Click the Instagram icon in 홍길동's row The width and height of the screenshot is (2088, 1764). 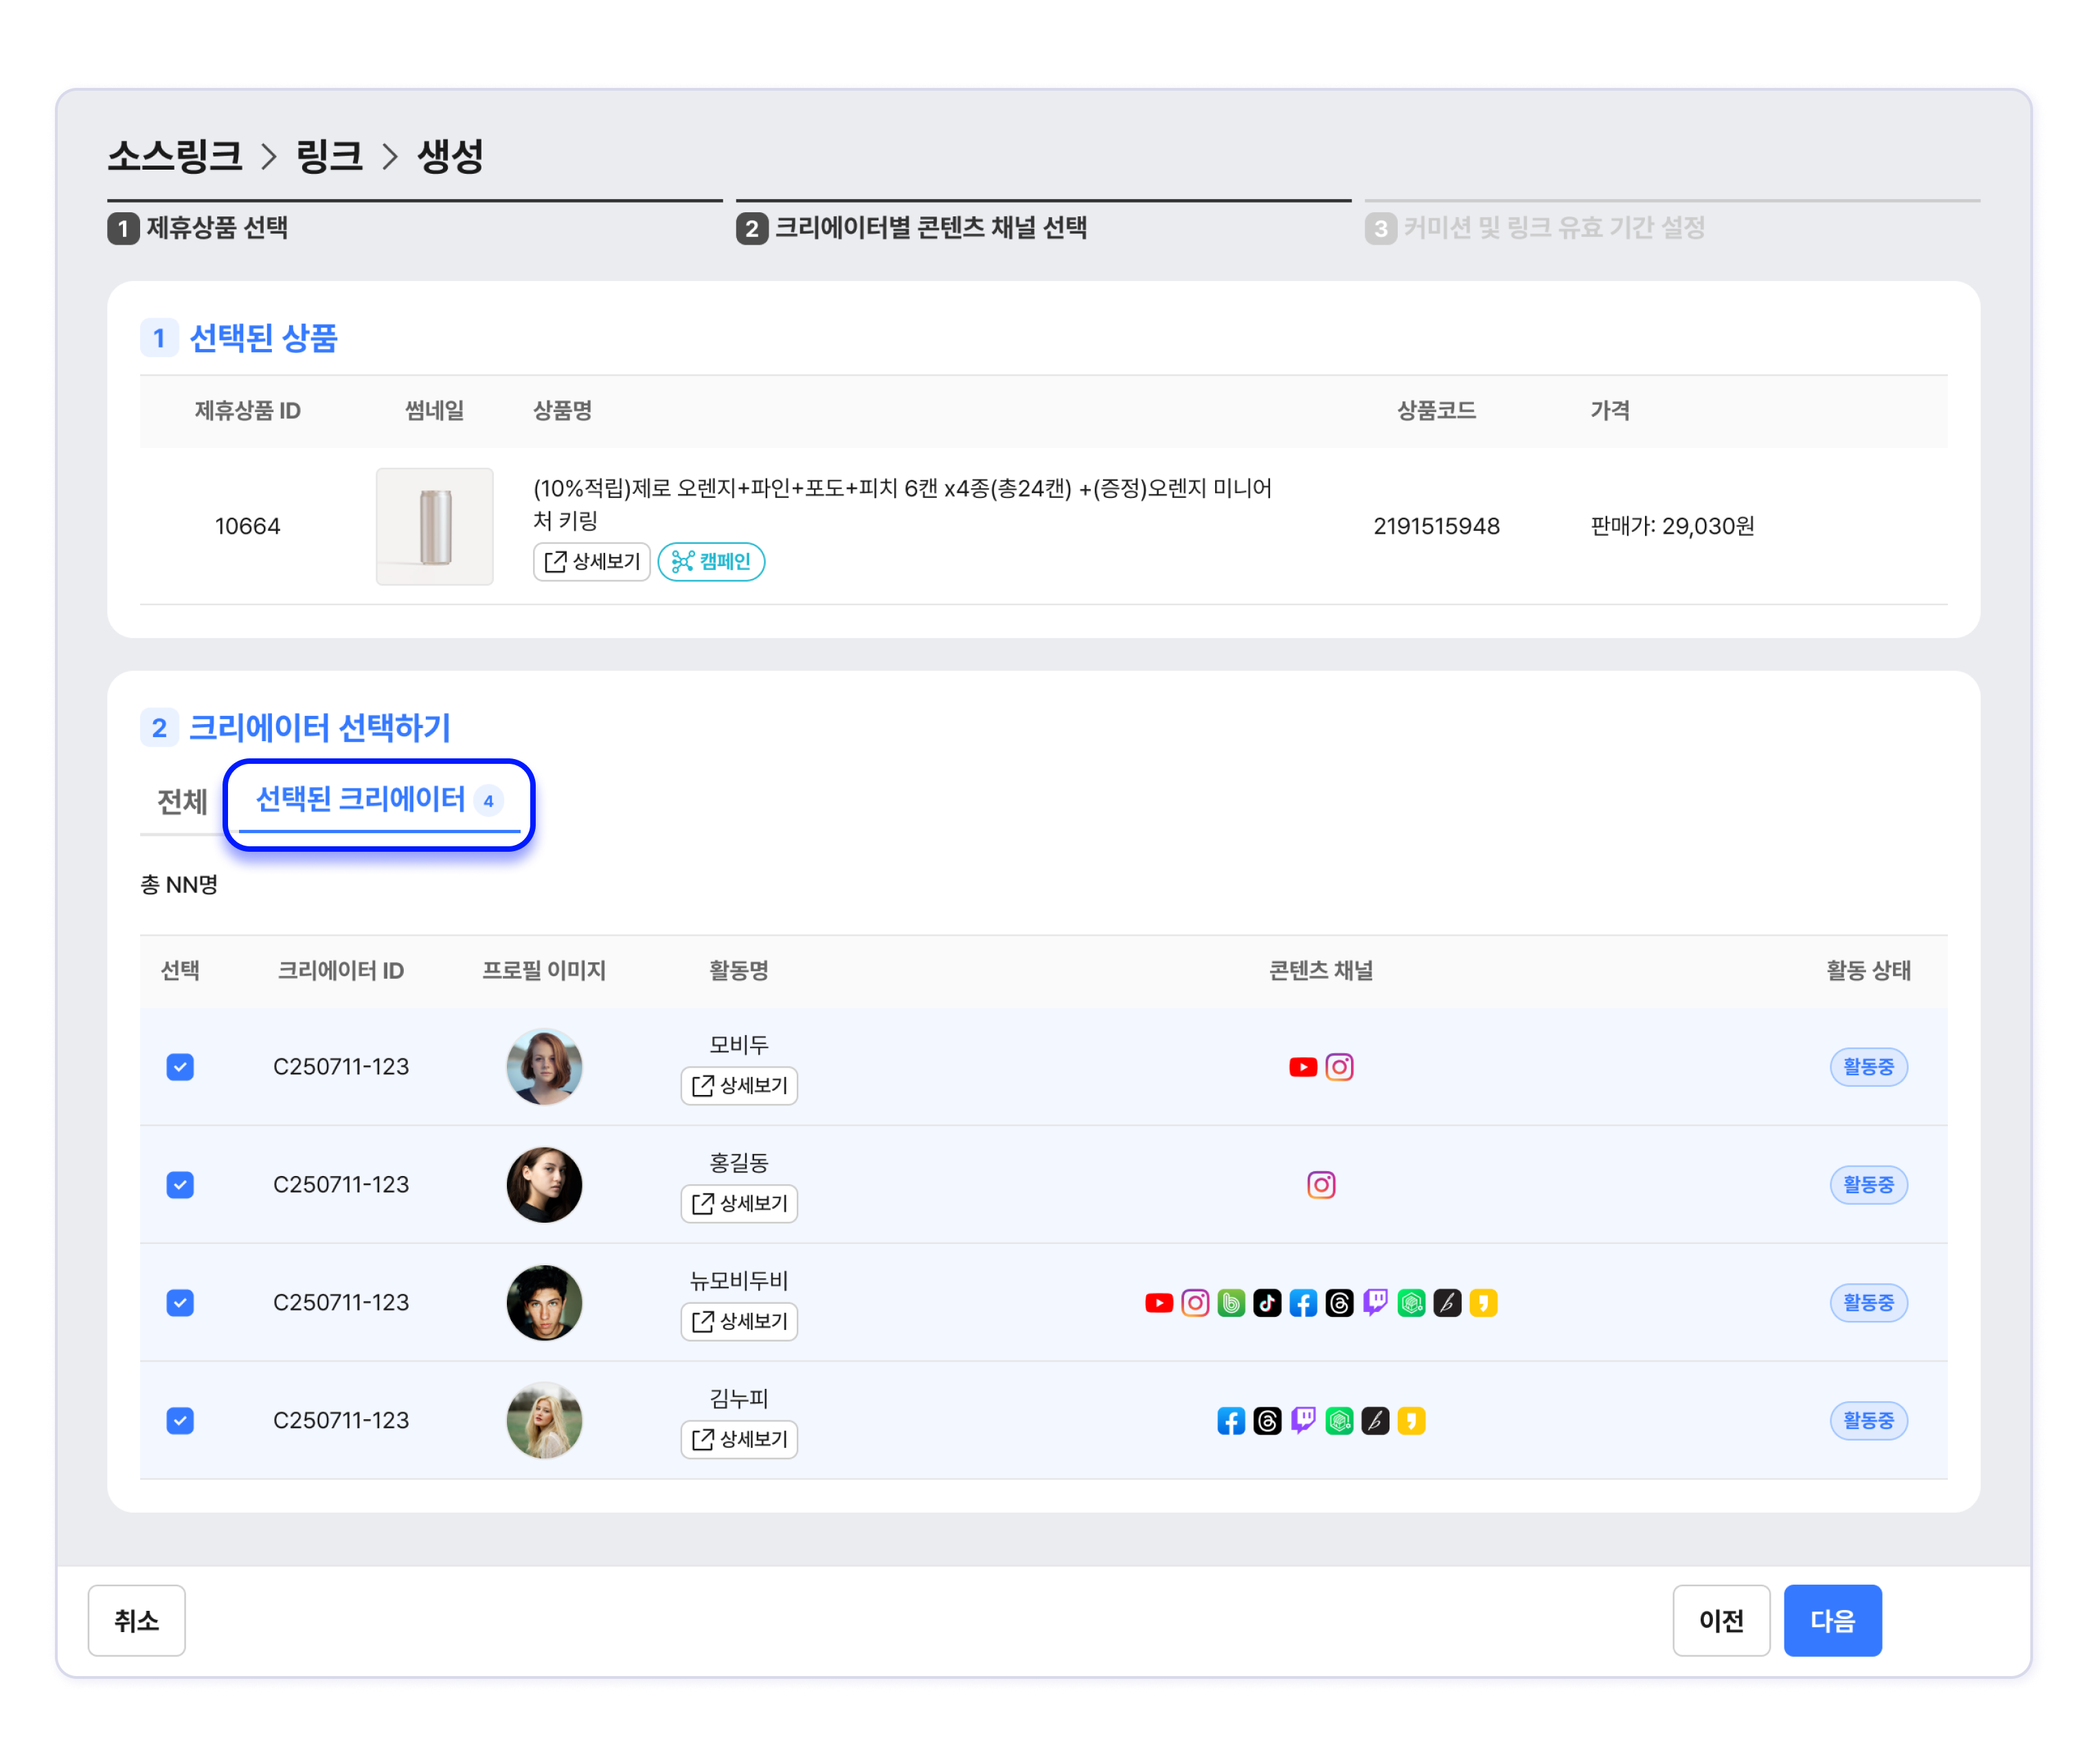coord(1321,1185)
